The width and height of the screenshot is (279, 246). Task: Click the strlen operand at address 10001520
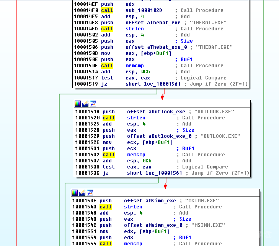136,118
